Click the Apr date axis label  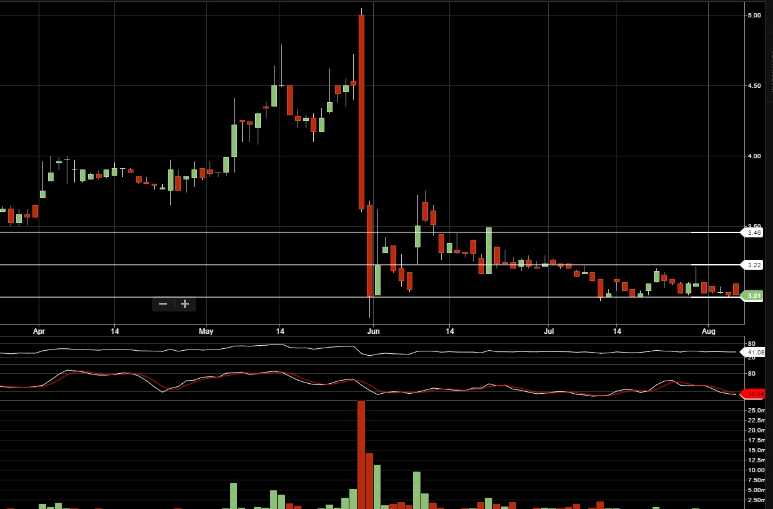click(39, 331)
